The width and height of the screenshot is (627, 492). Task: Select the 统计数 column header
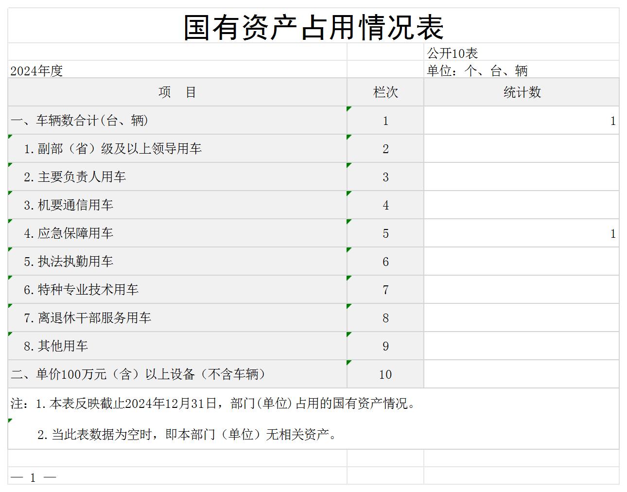[522, 92]
